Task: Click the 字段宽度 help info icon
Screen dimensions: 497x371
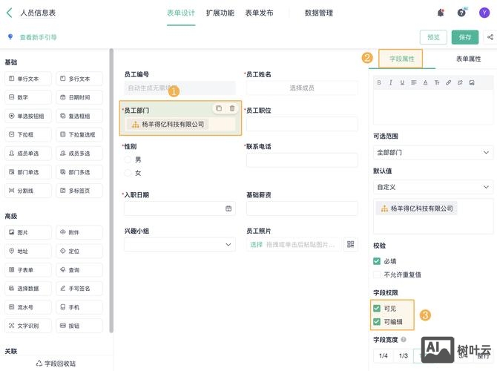Action: [x=404, y=340]
